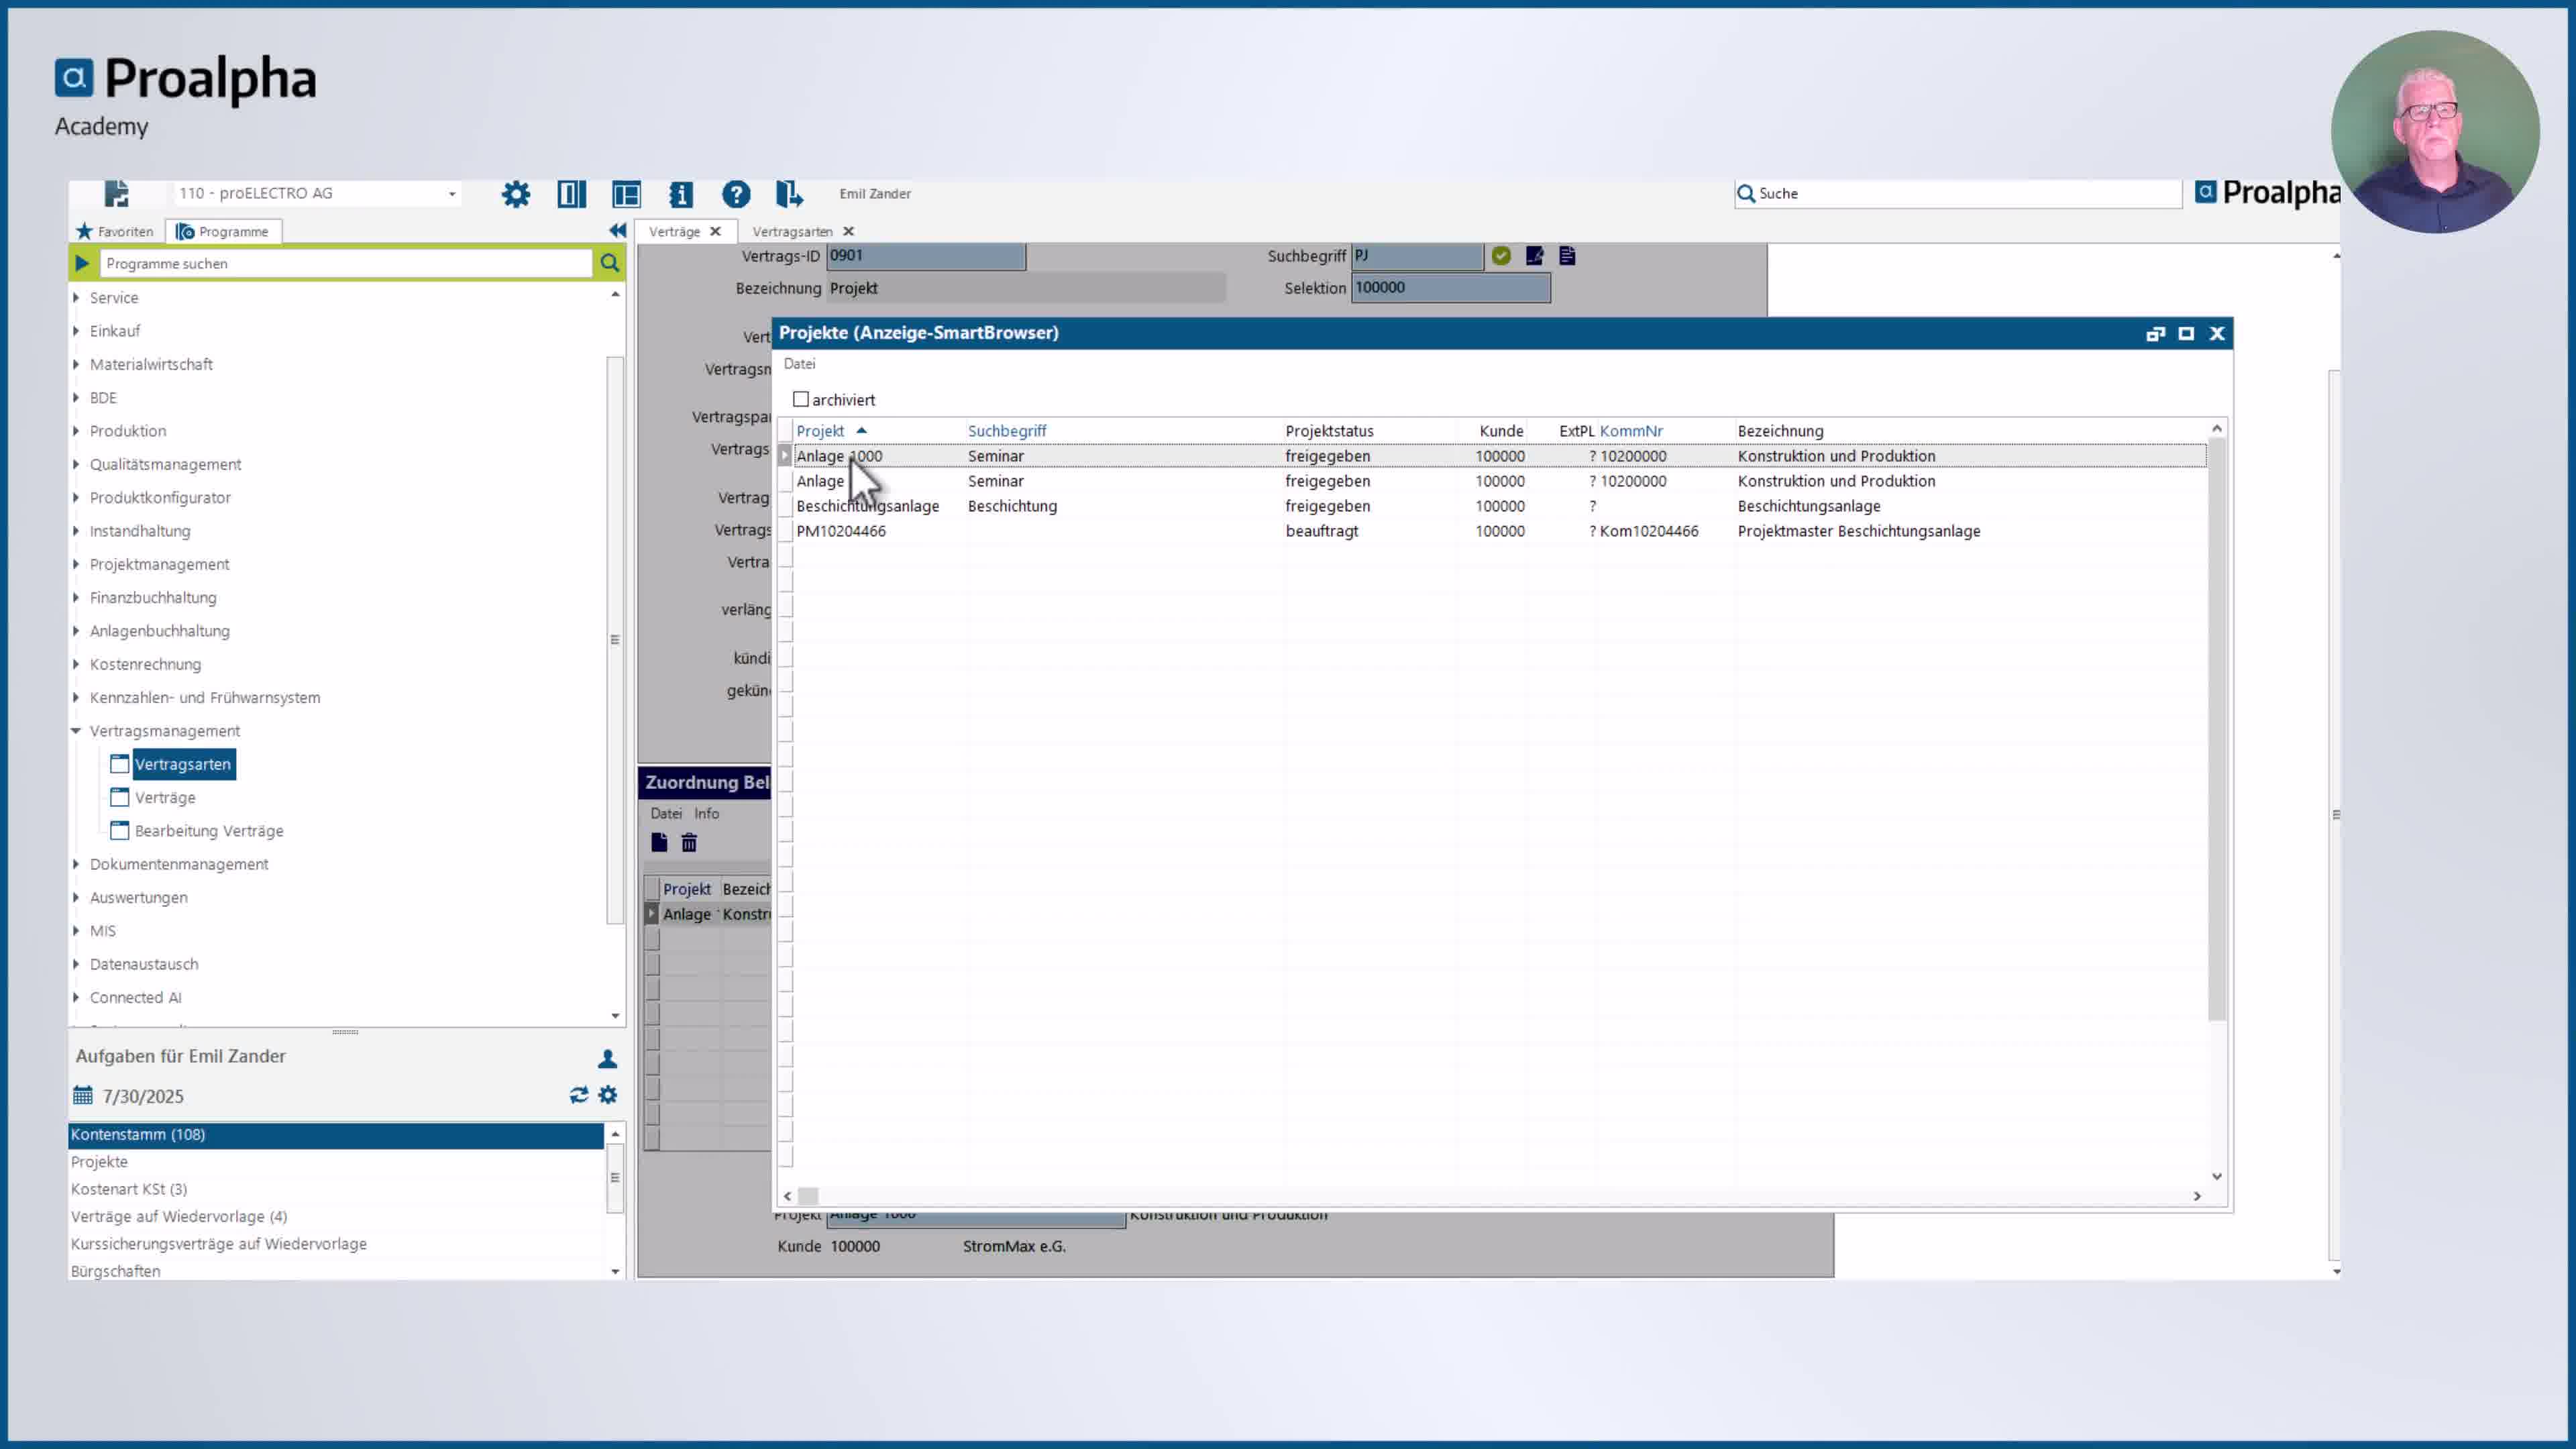Open the help question-mark icon
Screen dimensions: 2576x1449
(x=736, y=194)
